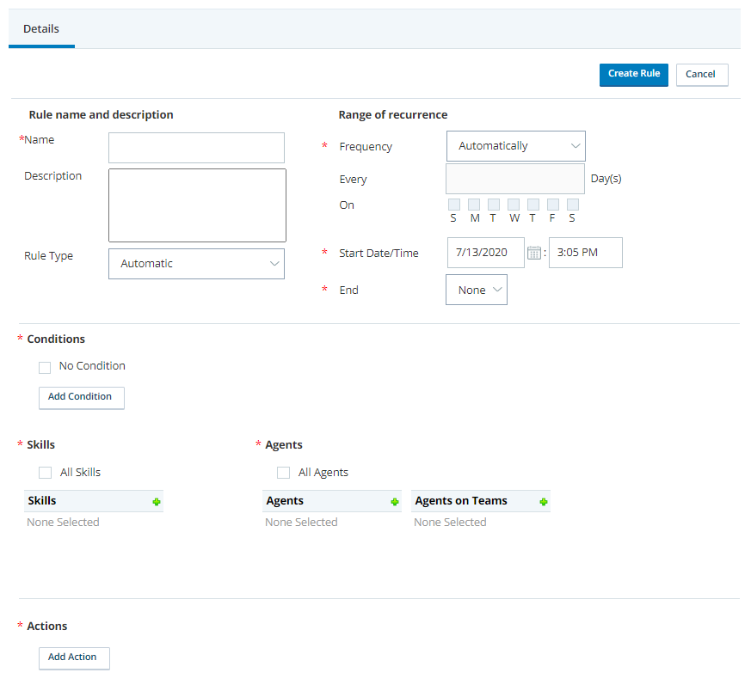Click the Day(s) label
The height and width of the screenshot is (691, 751).
(606, 179)
